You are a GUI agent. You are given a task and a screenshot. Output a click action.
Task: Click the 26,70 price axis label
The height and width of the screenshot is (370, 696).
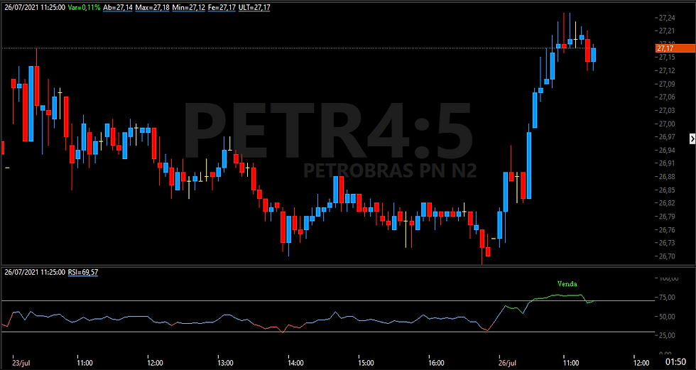[668, 256]
